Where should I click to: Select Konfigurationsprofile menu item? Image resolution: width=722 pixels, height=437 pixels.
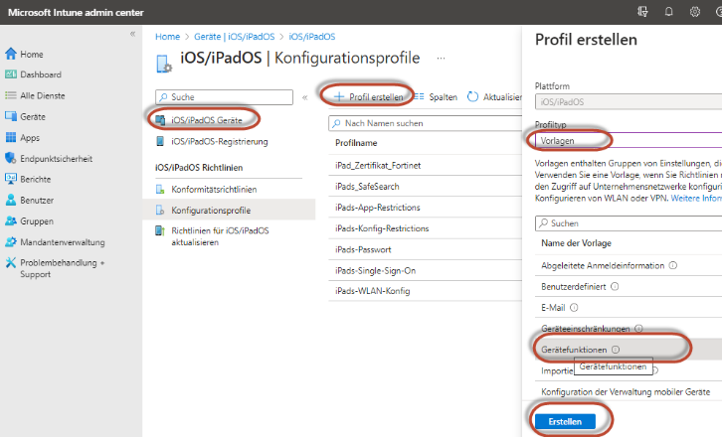(211, 210)
